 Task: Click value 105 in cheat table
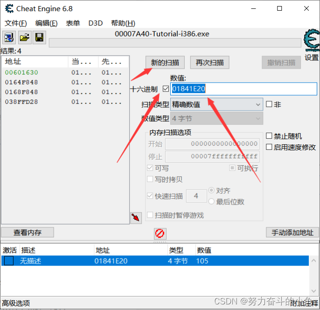pos(202,261)
